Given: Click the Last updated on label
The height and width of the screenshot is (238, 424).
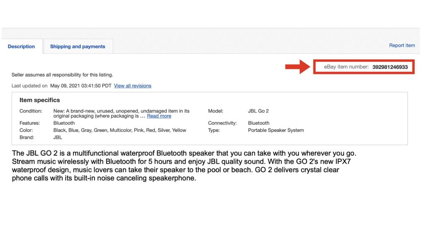Looking at the screenshot, I should 29,86.
